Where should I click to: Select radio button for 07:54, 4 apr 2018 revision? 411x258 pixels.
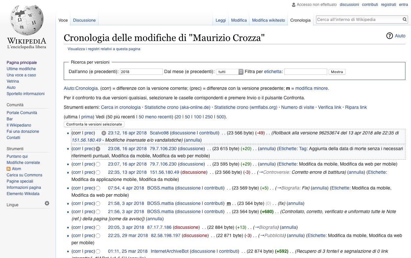click(98, 188)
